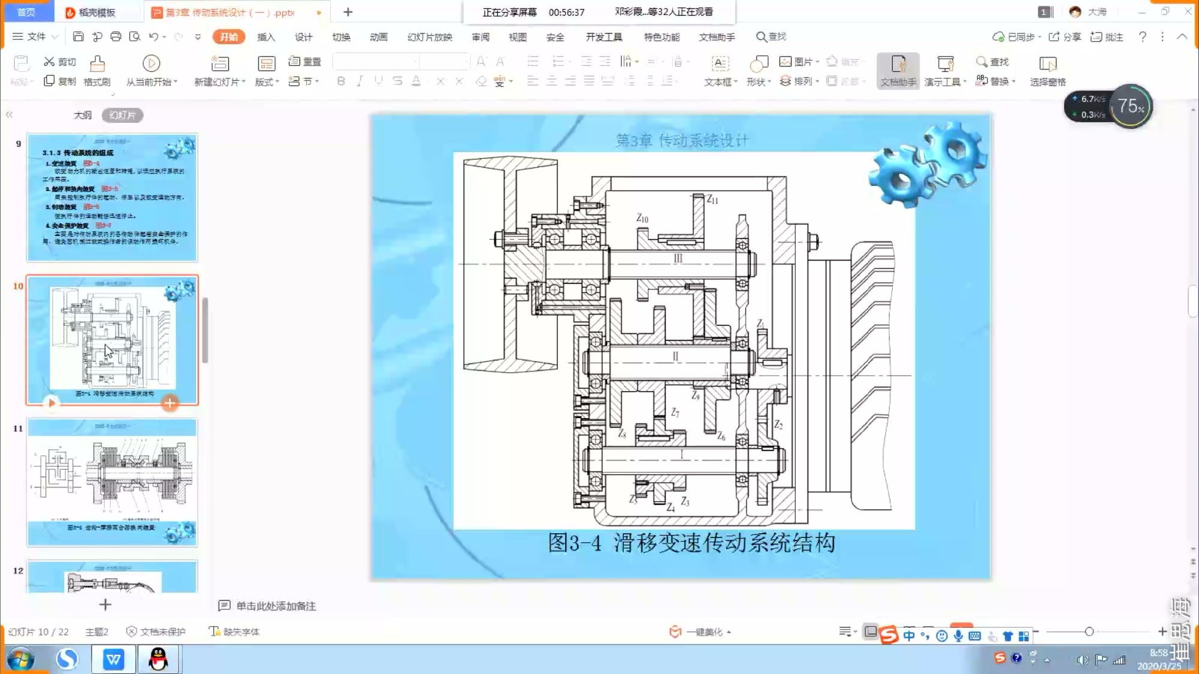Switch to the 稻壳模板 document tab
The width and height of the screenshot is (1199, 674).
tap(97, 12)
